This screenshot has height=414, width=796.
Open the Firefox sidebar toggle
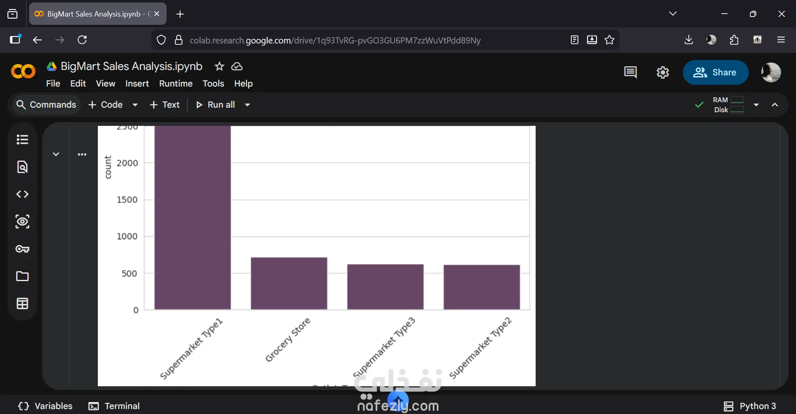click(15, 39)
